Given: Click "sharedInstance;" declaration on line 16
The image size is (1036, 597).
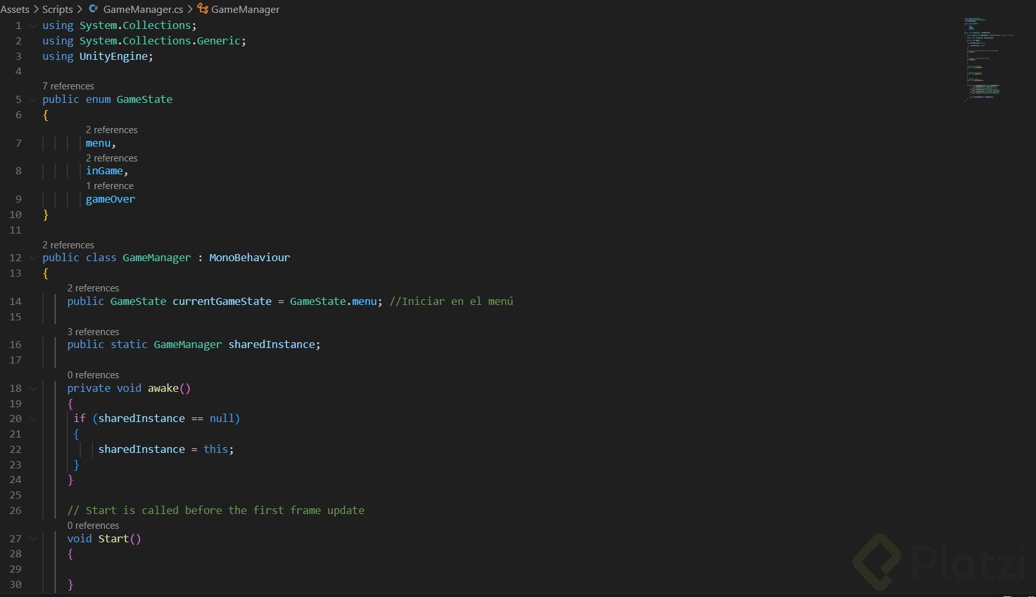Looking at the screenshot, I should click(x=275, y=345).
